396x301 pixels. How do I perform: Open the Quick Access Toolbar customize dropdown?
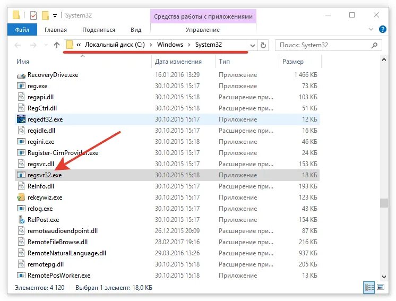(x=55, y=16)
